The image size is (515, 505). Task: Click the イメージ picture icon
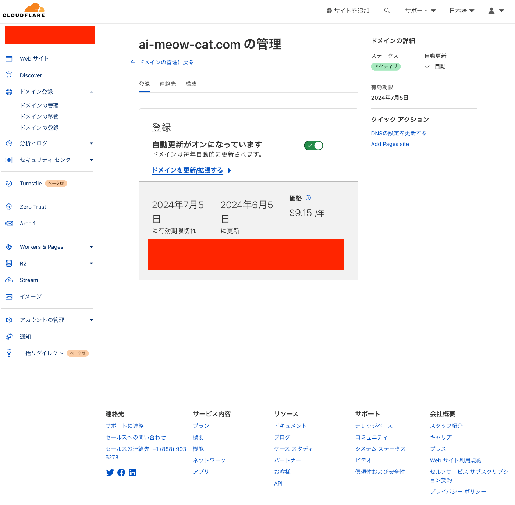pos(9,296)
